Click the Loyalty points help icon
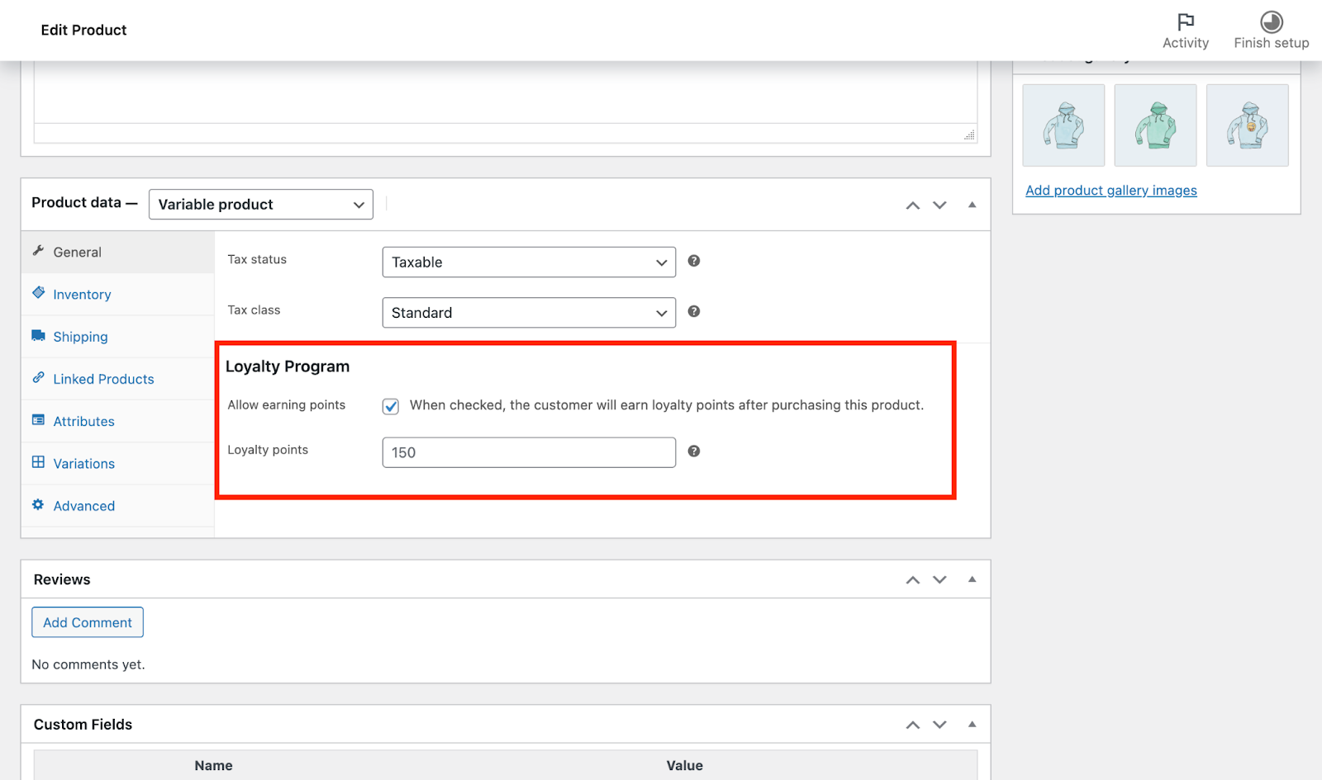Viewport: 1322px width, 780px height. [x=694, y=451]
